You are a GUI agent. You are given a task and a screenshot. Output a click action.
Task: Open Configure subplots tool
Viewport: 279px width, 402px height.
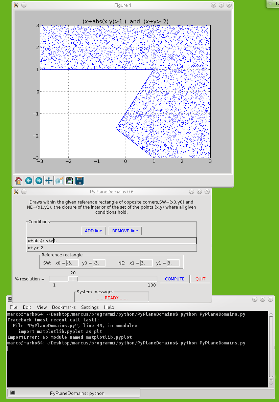coord(69,181)
